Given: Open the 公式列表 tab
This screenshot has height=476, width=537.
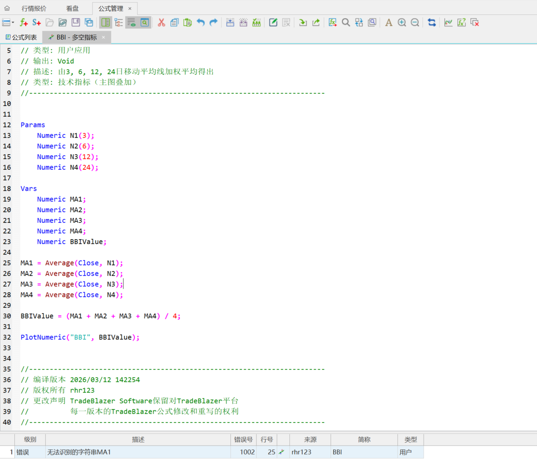Looking at the screenshot, I should (x=21, y=37).
